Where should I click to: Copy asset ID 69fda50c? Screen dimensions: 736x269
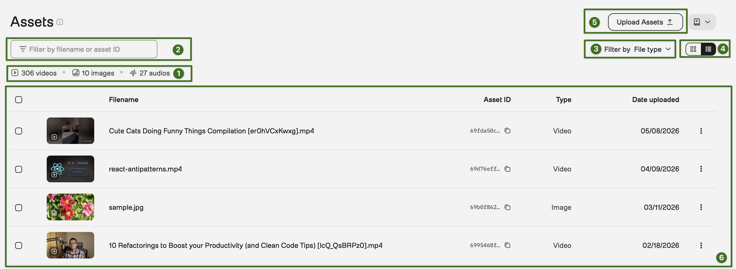tap(507, 131)
